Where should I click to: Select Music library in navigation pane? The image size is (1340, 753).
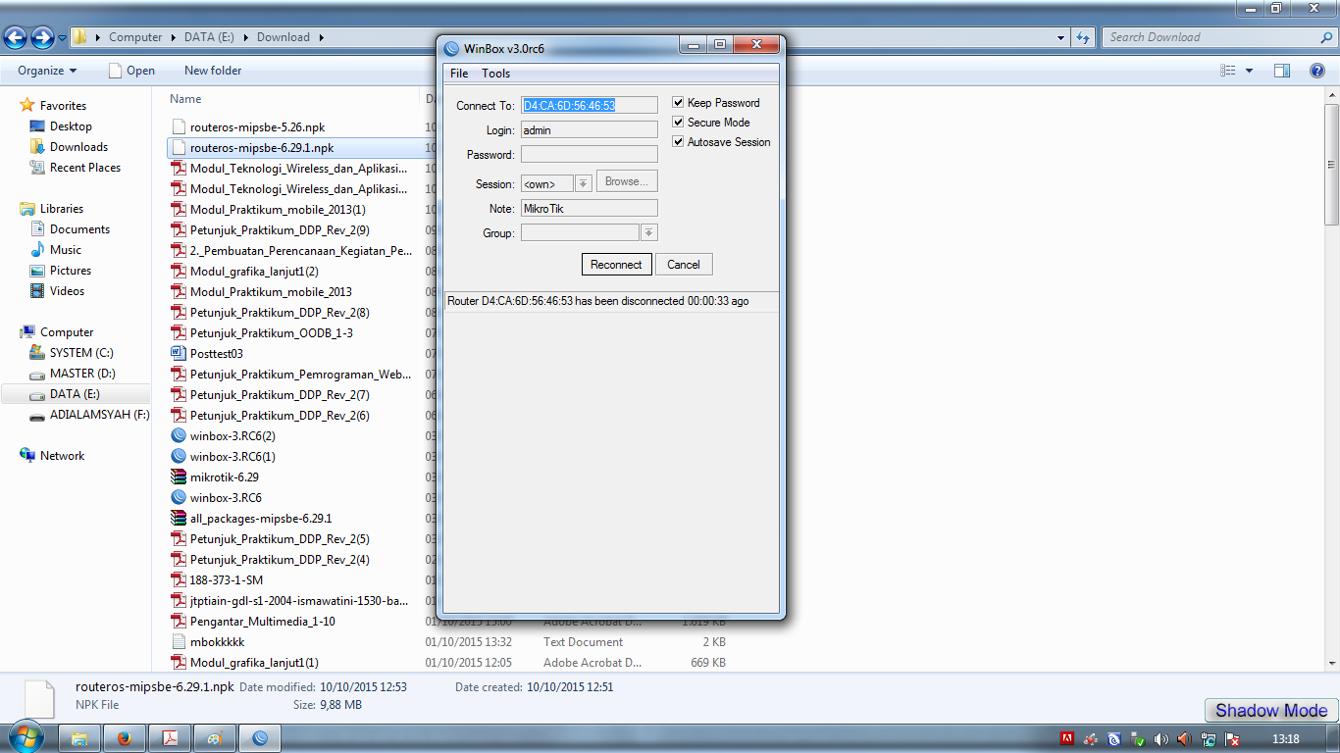click(x=66, y=250)
